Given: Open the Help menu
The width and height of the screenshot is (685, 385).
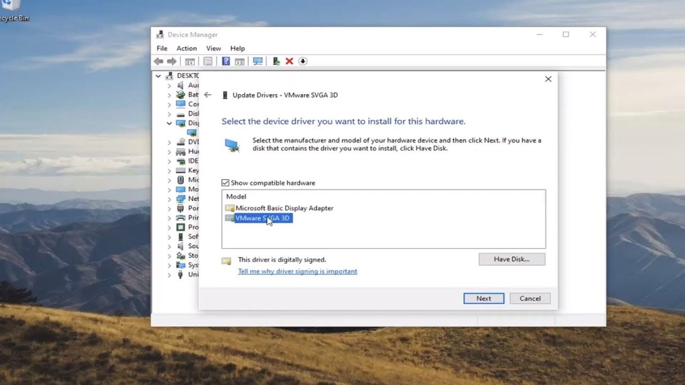Looking at the screenshot, I should click(238, 48).
